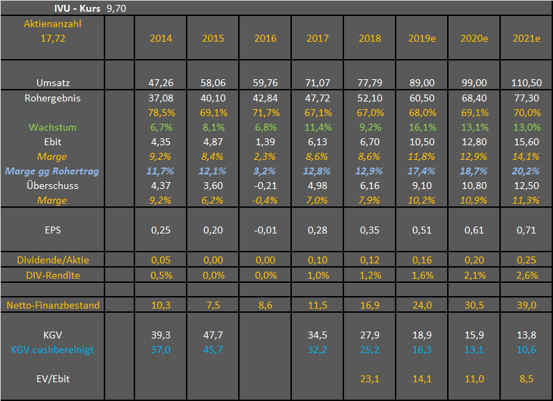
Task: Select net cash value 39,0
Action: point(527,305)
